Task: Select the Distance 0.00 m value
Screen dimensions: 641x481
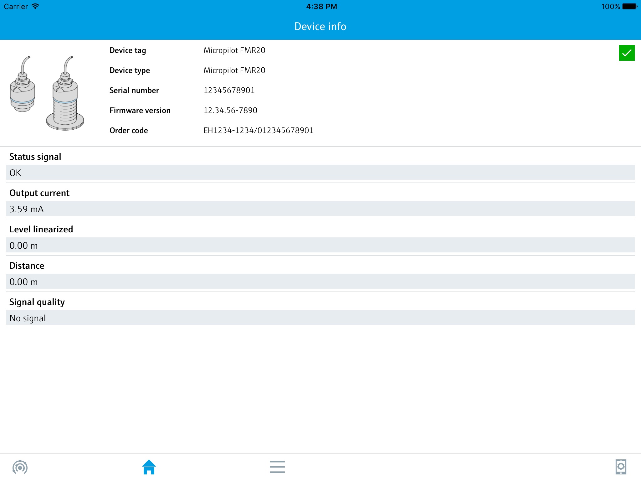Action: coord(320,282)
